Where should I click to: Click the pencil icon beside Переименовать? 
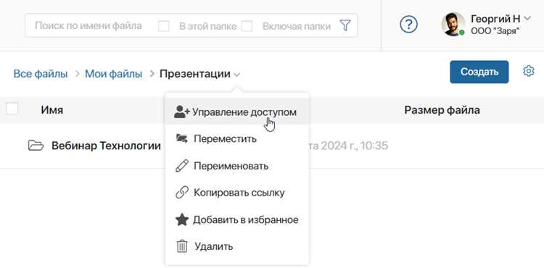[x=182, y=166]
